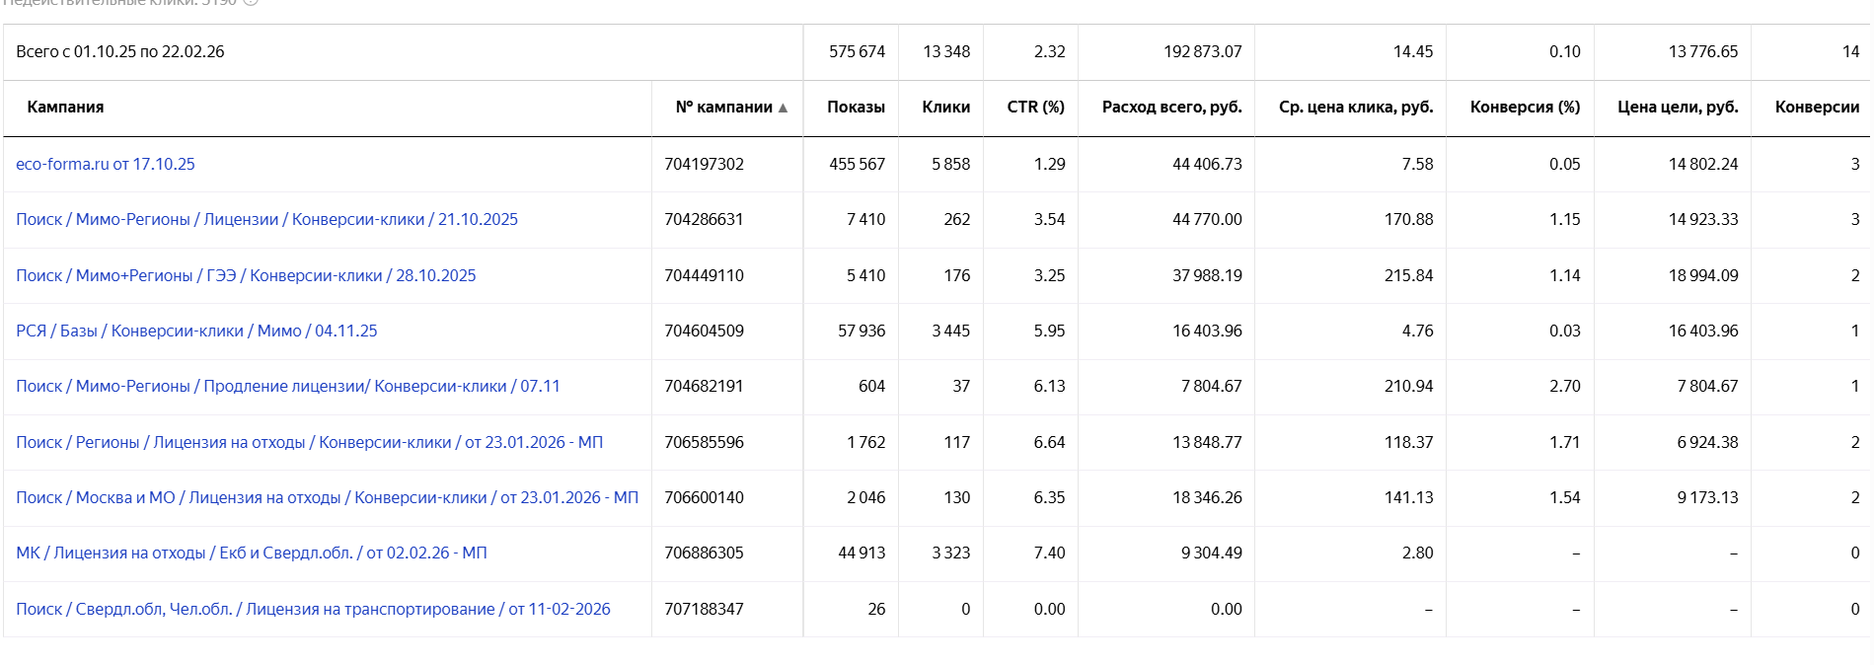Sort by the Конверсии column header
This screenshot has height=665, width=1874.
pos(1817,107)
